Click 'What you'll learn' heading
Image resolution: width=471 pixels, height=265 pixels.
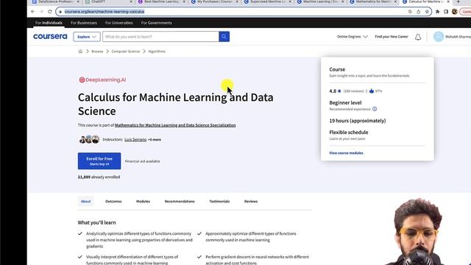pyautogui.click(x=96, y=222)
